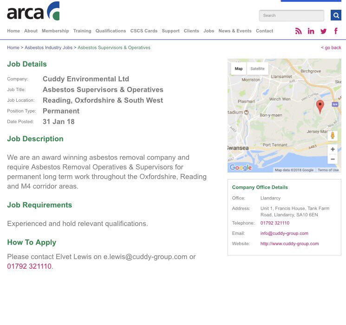
Task: Click company name Cuddy Environmental Ltd
Action: coord(86,79)
